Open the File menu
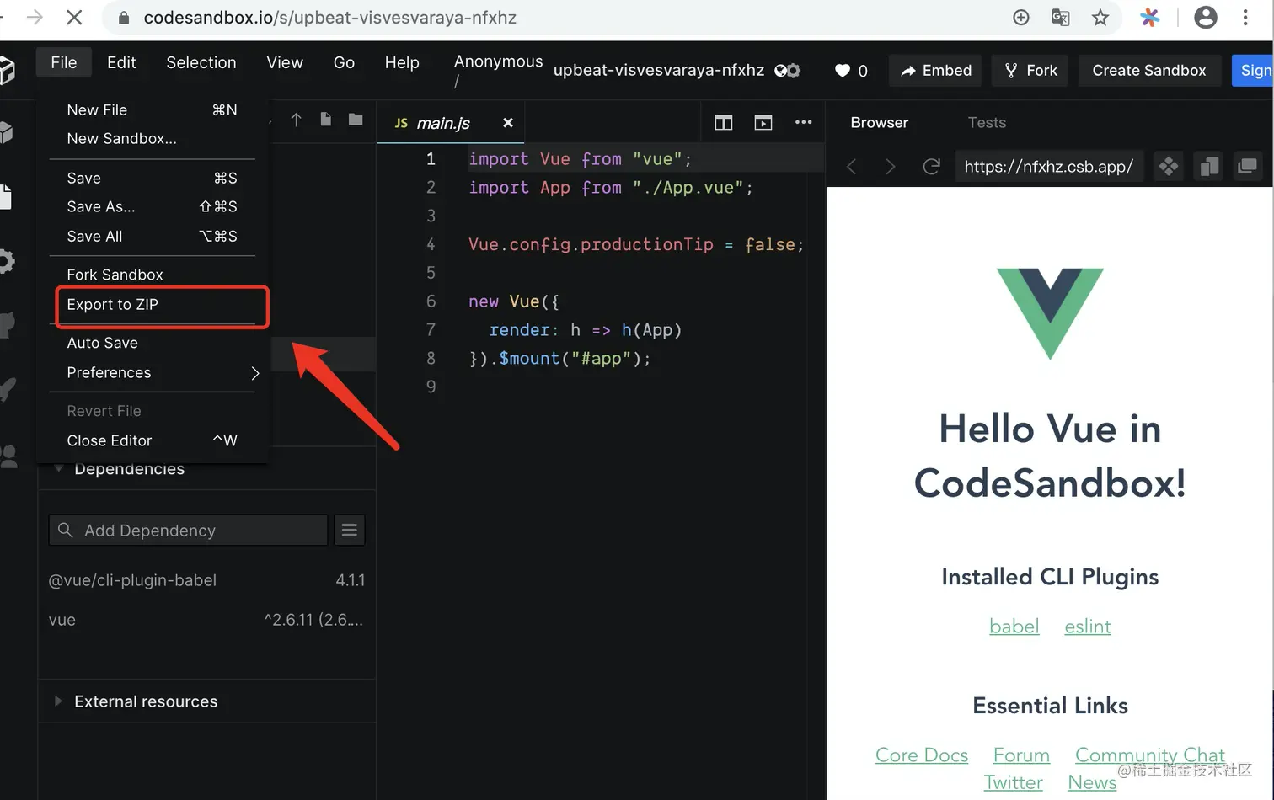The width and height of the screenshot is (1274, 800). [x=63, y=63]
